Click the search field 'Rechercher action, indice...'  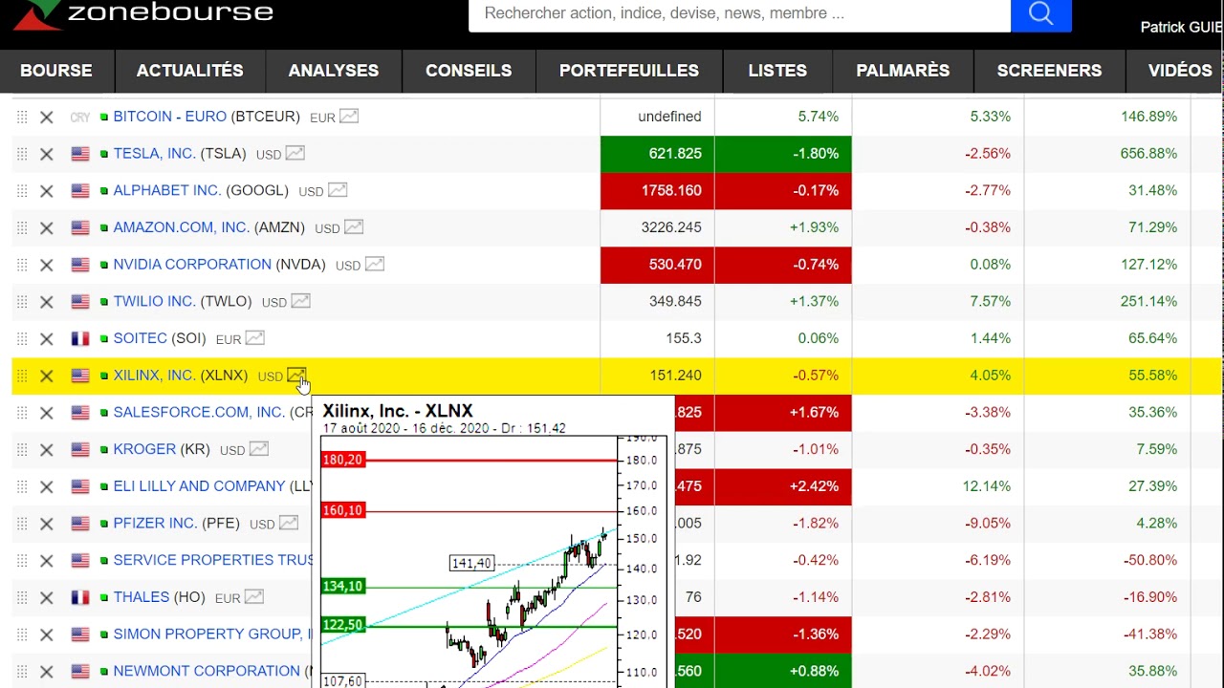(739, 14)
